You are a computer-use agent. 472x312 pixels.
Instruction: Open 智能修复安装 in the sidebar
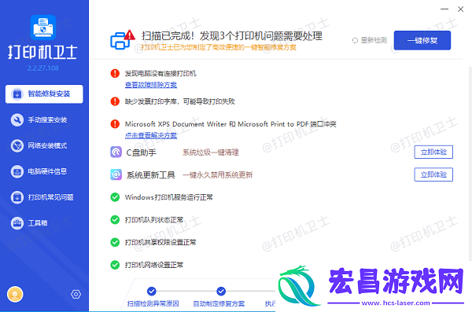(x=44, y=94)
